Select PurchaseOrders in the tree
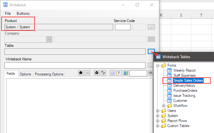This screenshot has width=214, height=133. click(x=185, y=91)
